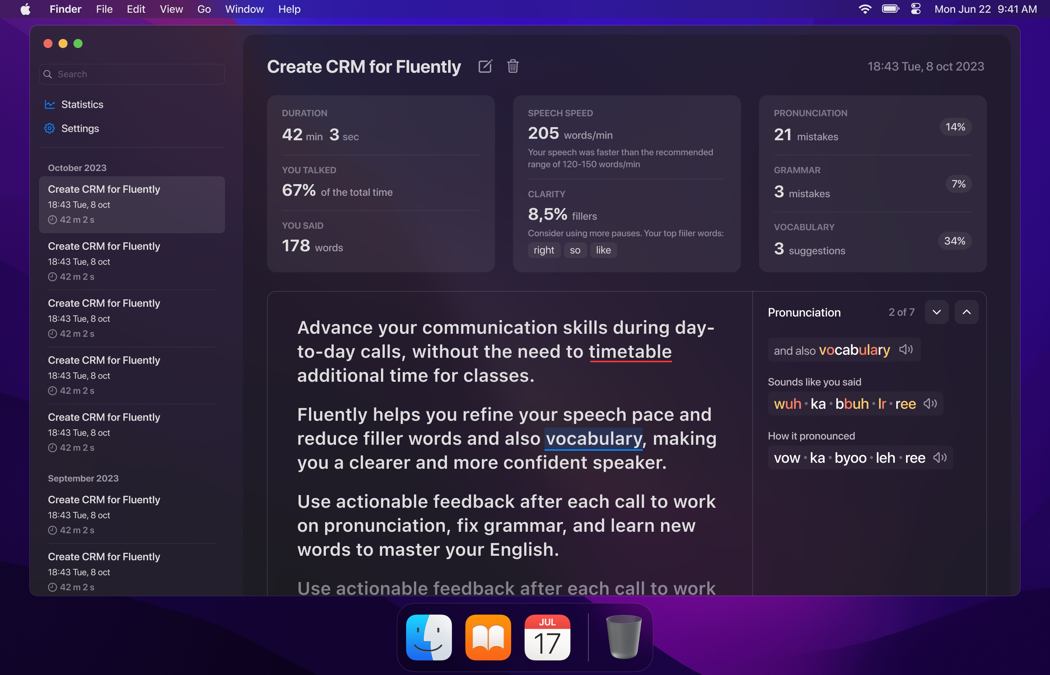The width and height of the screenshot is (1050, 675).
Task: Click the menu bar date and time
Action: click(x=985, y=9)
